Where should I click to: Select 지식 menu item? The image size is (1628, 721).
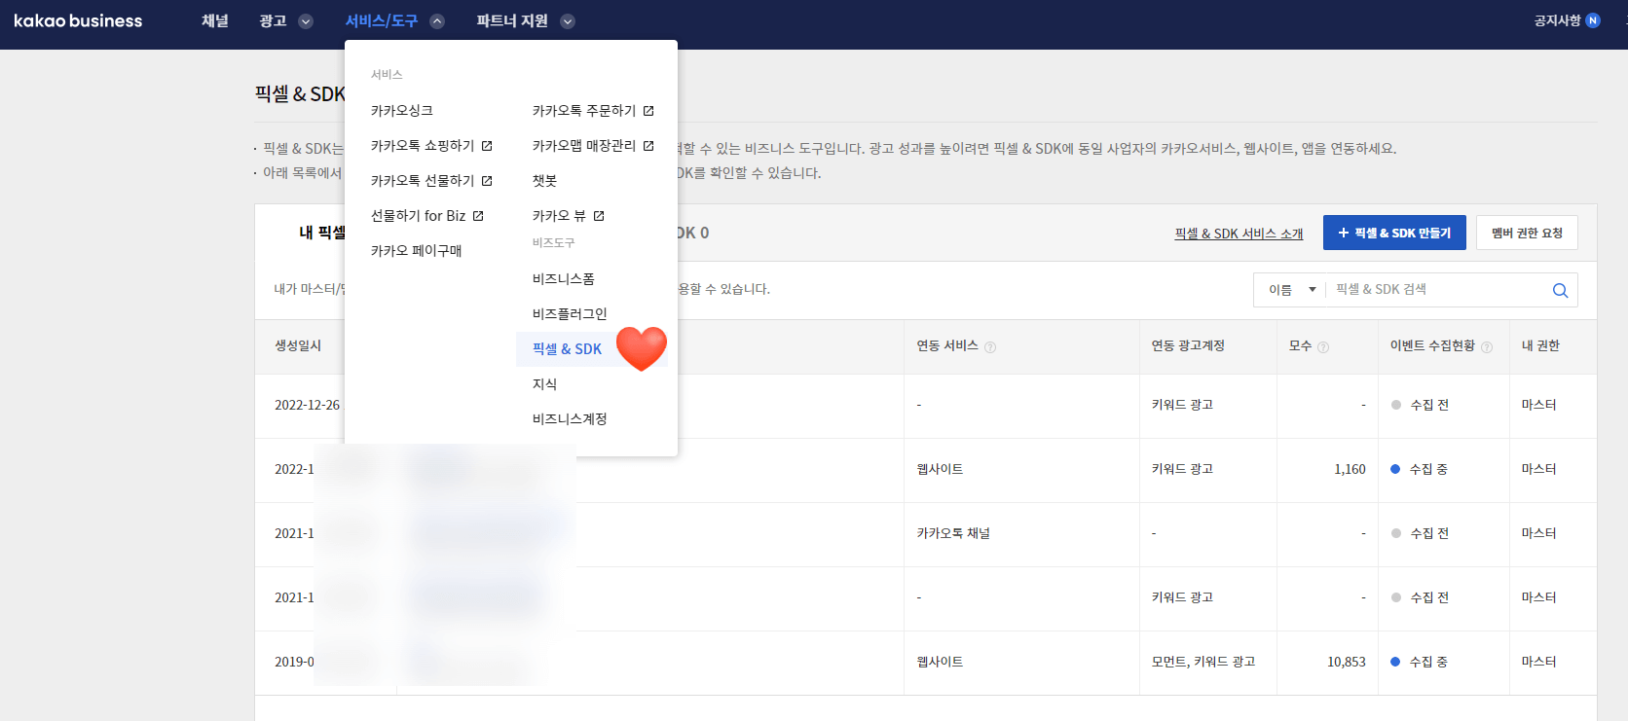click(545, 384)
